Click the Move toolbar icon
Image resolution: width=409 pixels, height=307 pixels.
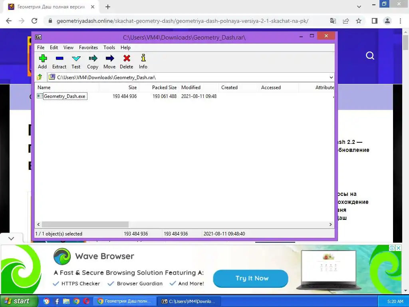109,62
